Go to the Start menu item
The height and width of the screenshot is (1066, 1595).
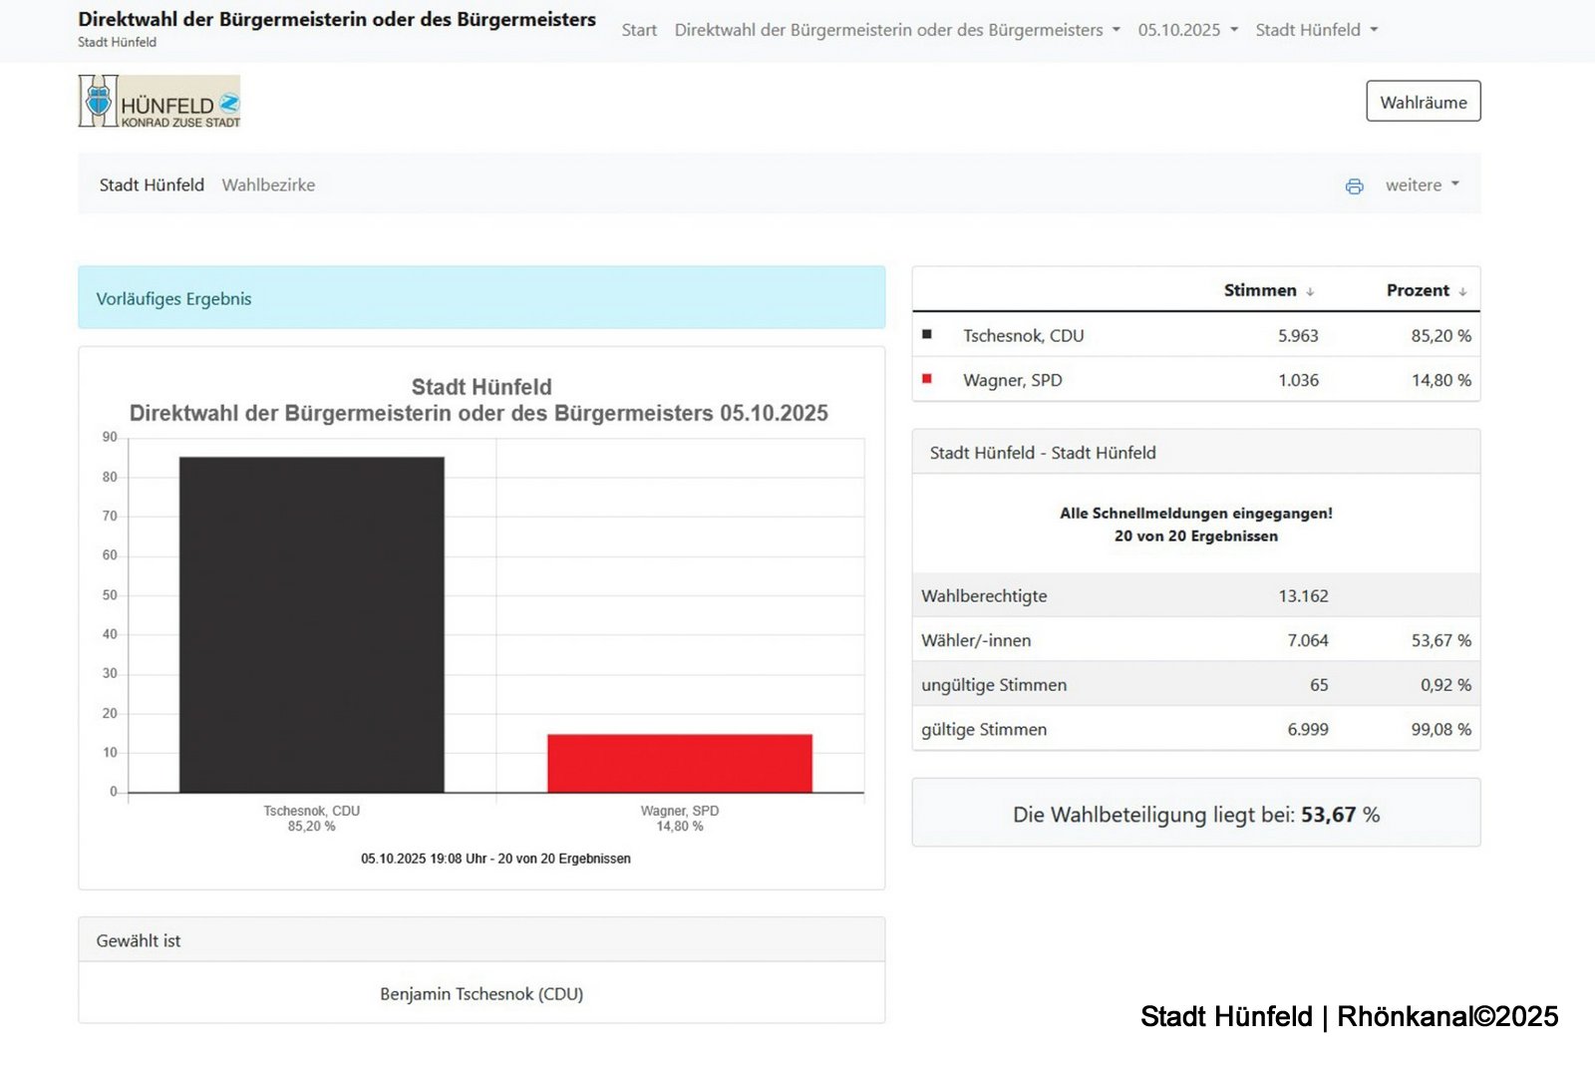point(639,30)
